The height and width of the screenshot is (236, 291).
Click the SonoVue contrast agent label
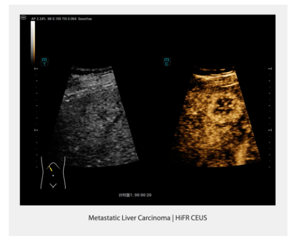tap(85, 19)
